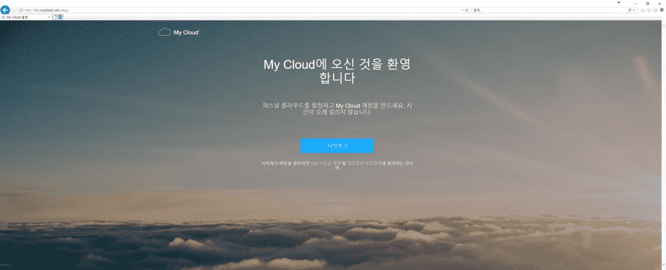The width and height of the screenshot is (666, 270).
Task: Go back with the browser back arrow
Action: (x=5, y=10)
